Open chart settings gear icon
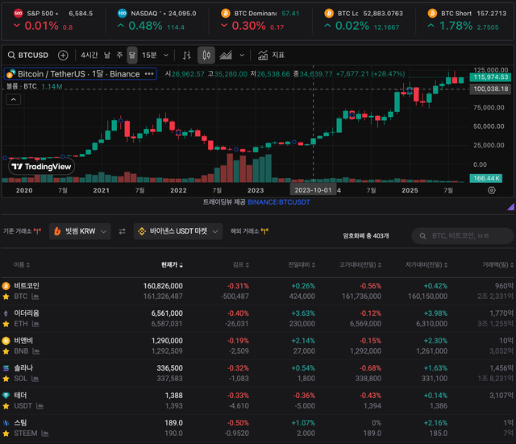The height and width of the screenshot is (444, 516). (x=492, y=190)
